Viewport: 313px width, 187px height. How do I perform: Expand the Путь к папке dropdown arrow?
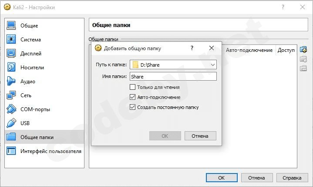pyautogui.click(x=213, y=65)
